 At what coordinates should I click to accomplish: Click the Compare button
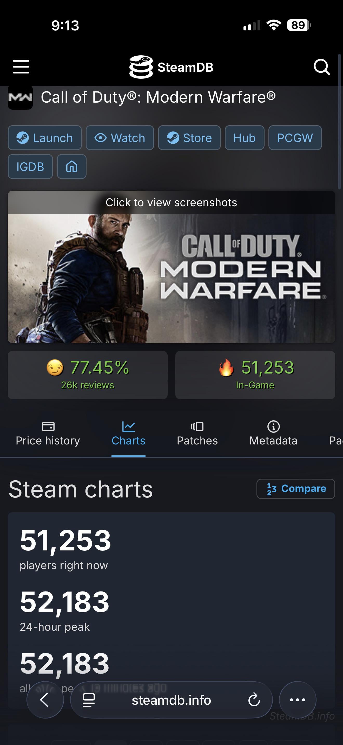295,489
